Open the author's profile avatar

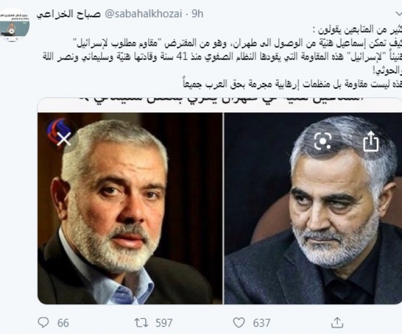(x=14, y=25)
